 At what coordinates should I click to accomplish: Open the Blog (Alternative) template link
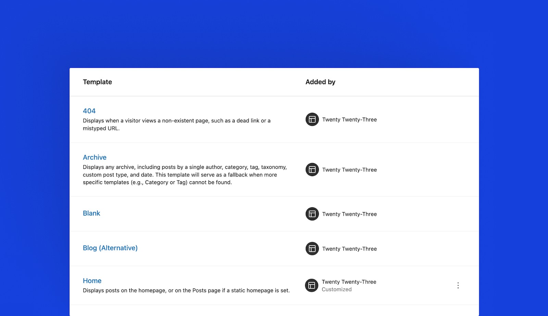coord(110,248)
